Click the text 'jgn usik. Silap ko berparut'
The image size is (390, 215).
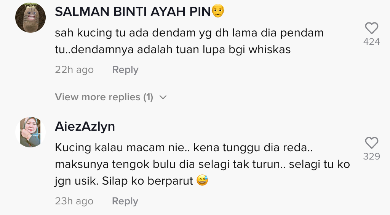point(124,181)
